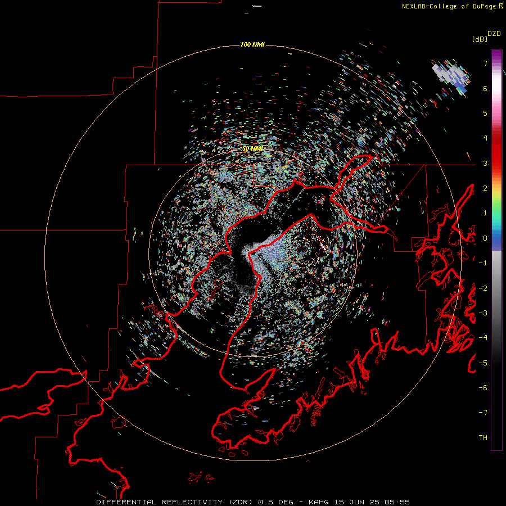Click the DIFFERENTIAL REFLECTIVITY (ZDR) title text
This screenshot has height=506, width=506.
(x=175, y=502)
